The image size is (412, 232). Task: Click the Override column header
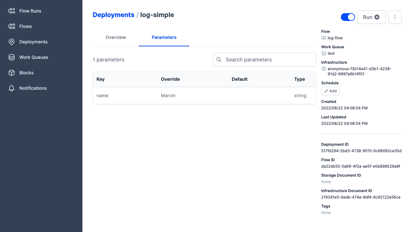coord(170,79)
